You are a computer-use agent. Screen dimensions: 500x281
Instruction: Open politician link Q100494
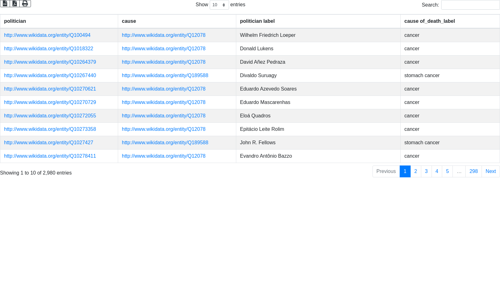pos(47,35)
